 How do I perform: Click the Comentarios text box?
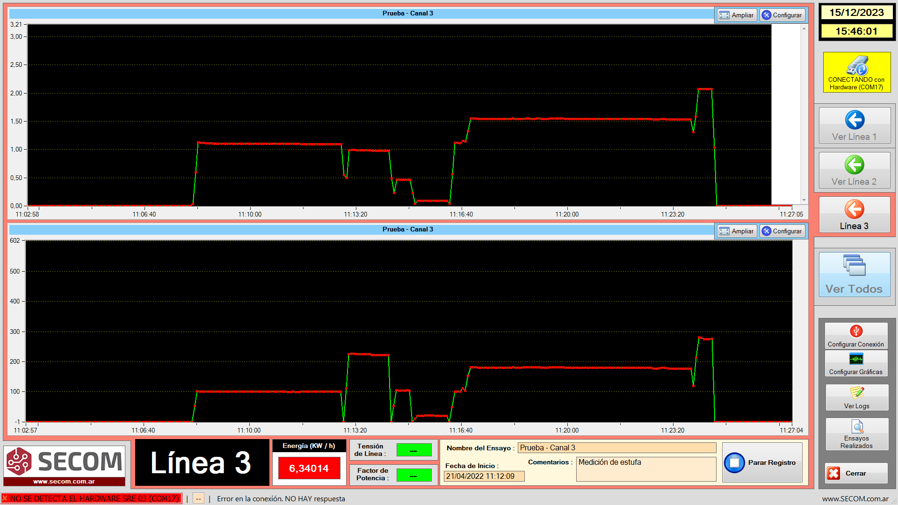point(646,469)
